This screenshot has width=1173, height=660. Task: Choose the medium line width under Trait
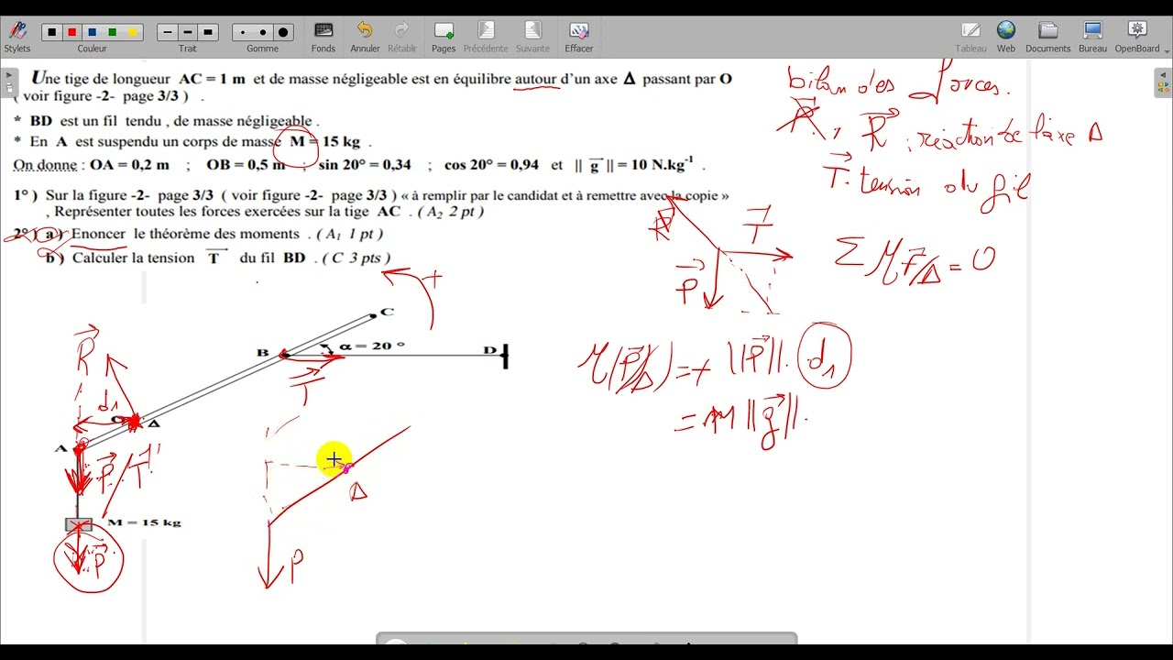[188, 32]
